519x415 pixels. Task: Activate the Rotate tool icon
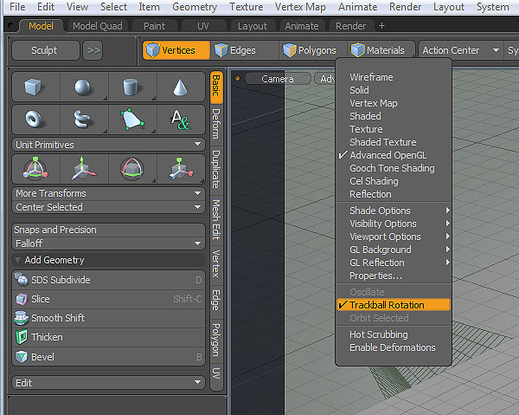coord(132,169)
